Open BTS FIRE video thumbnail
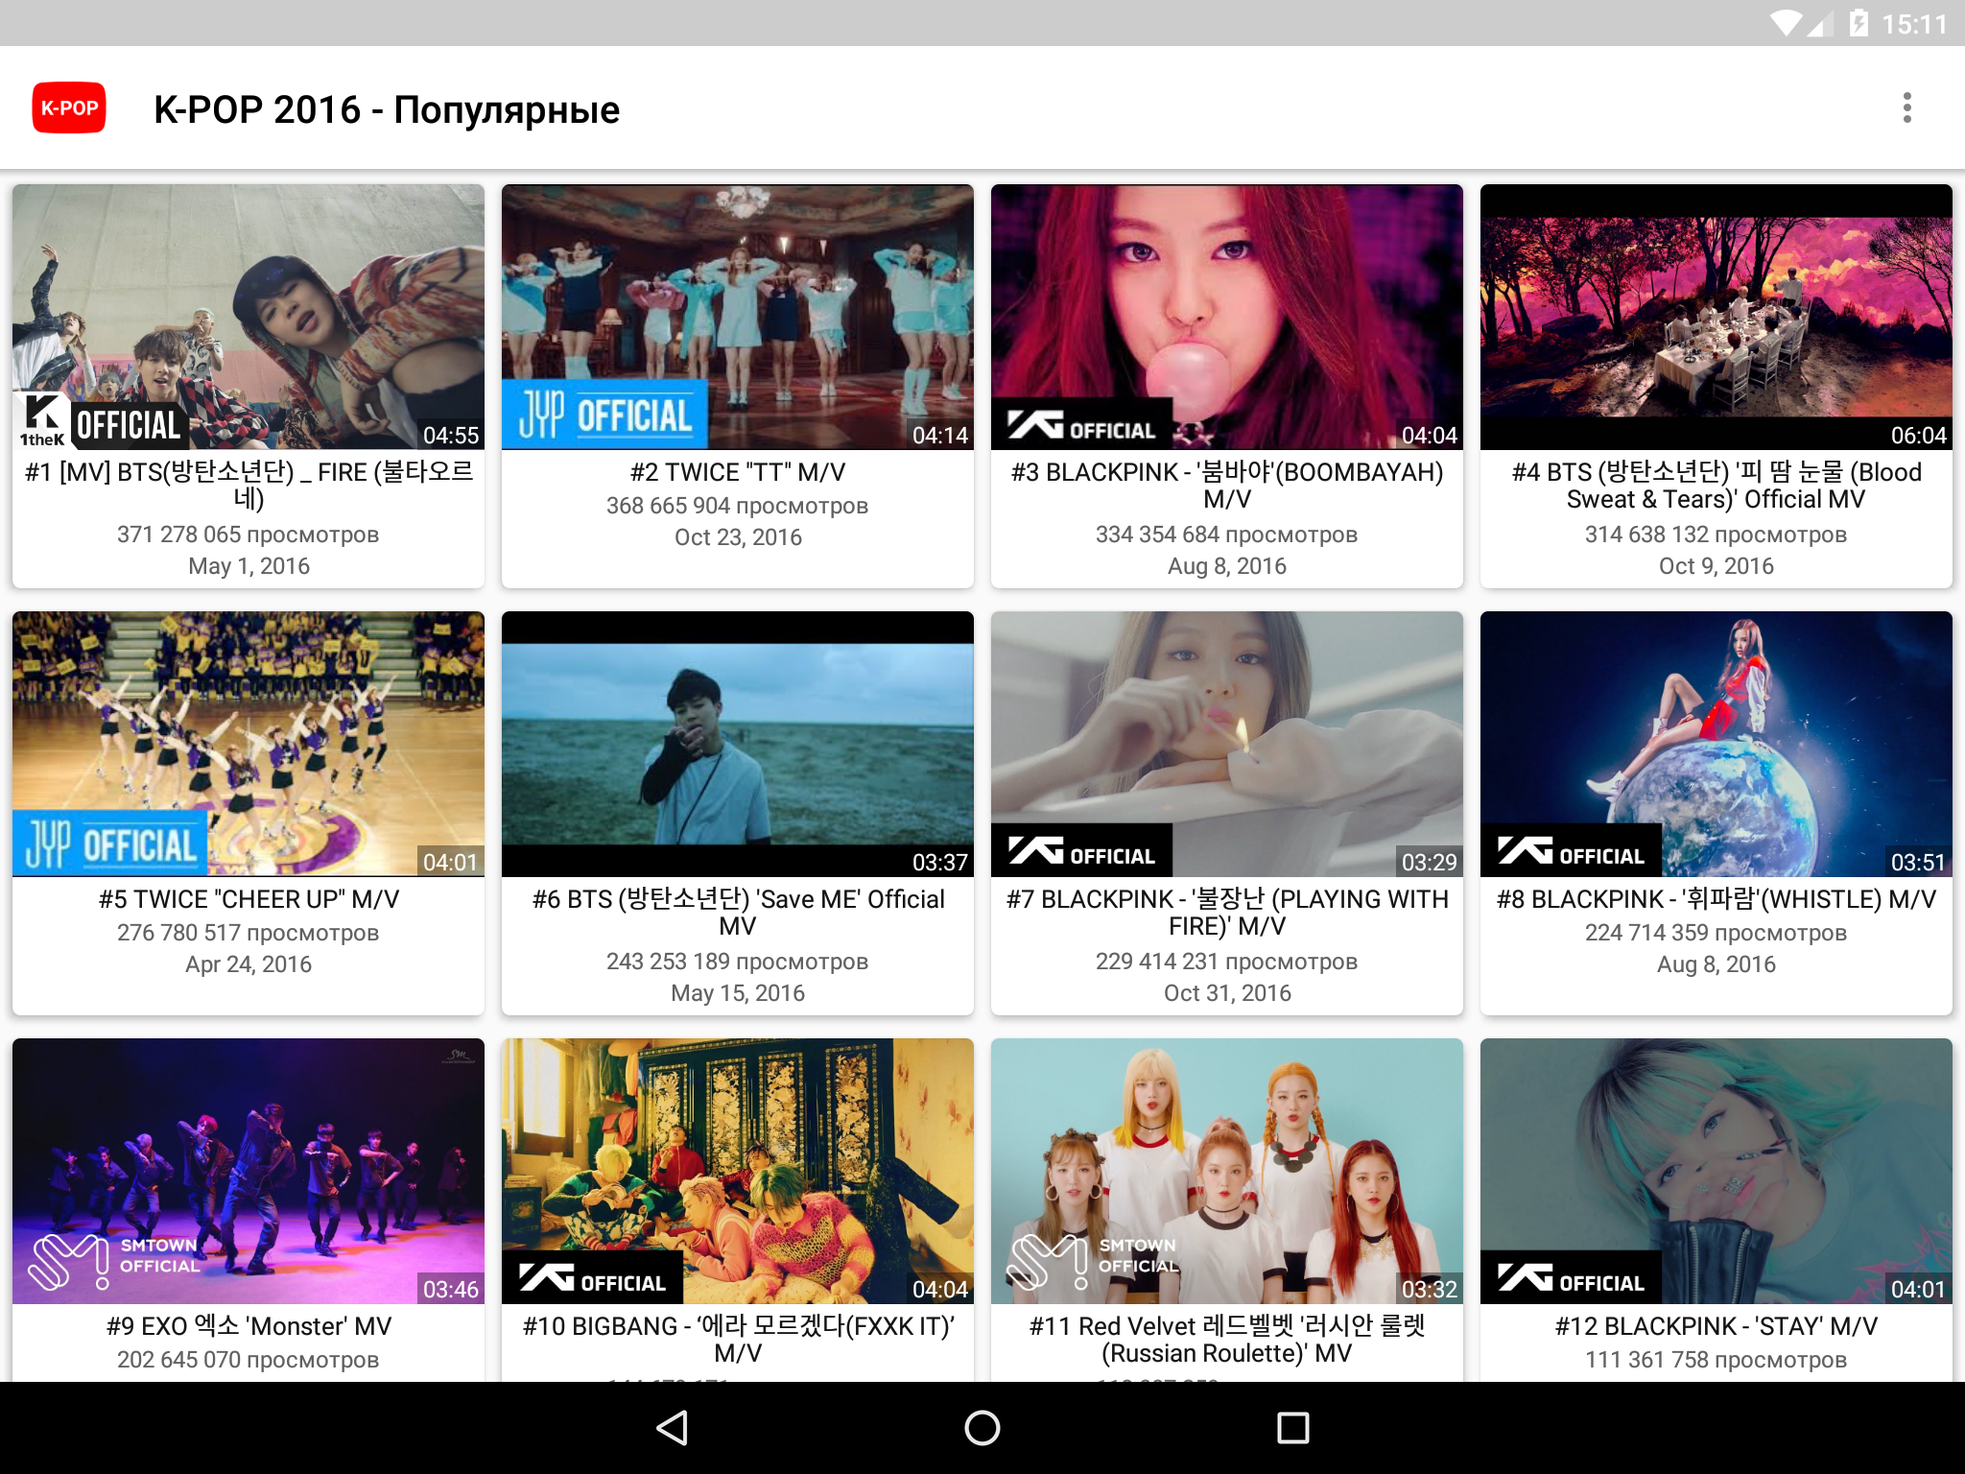1965x1474 pixels. pos(249,318)
